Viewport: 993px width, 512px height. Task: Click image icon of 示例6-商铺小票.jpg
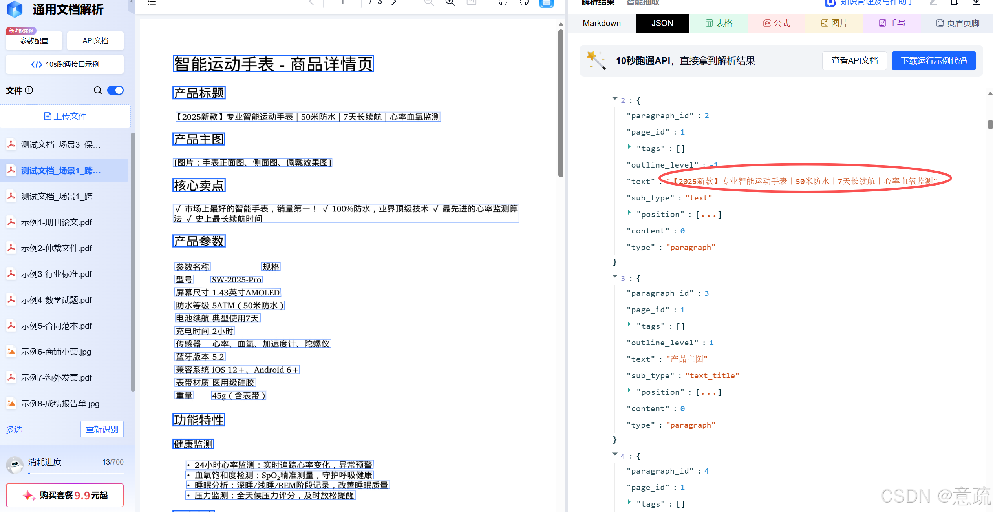(x=11, y=352)
